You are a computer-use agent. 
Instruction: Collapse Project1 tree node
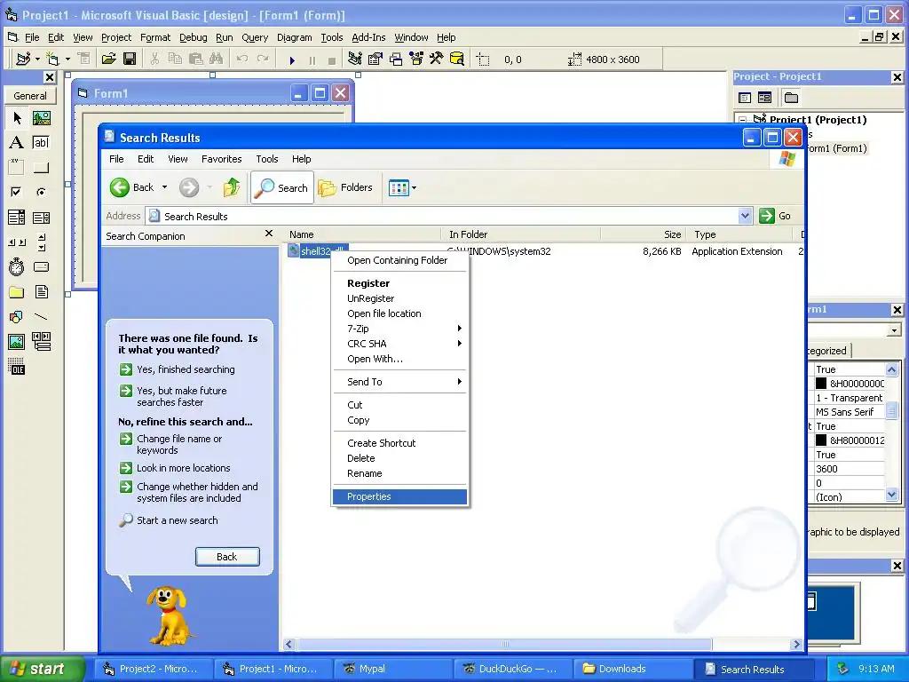(743, 120)
